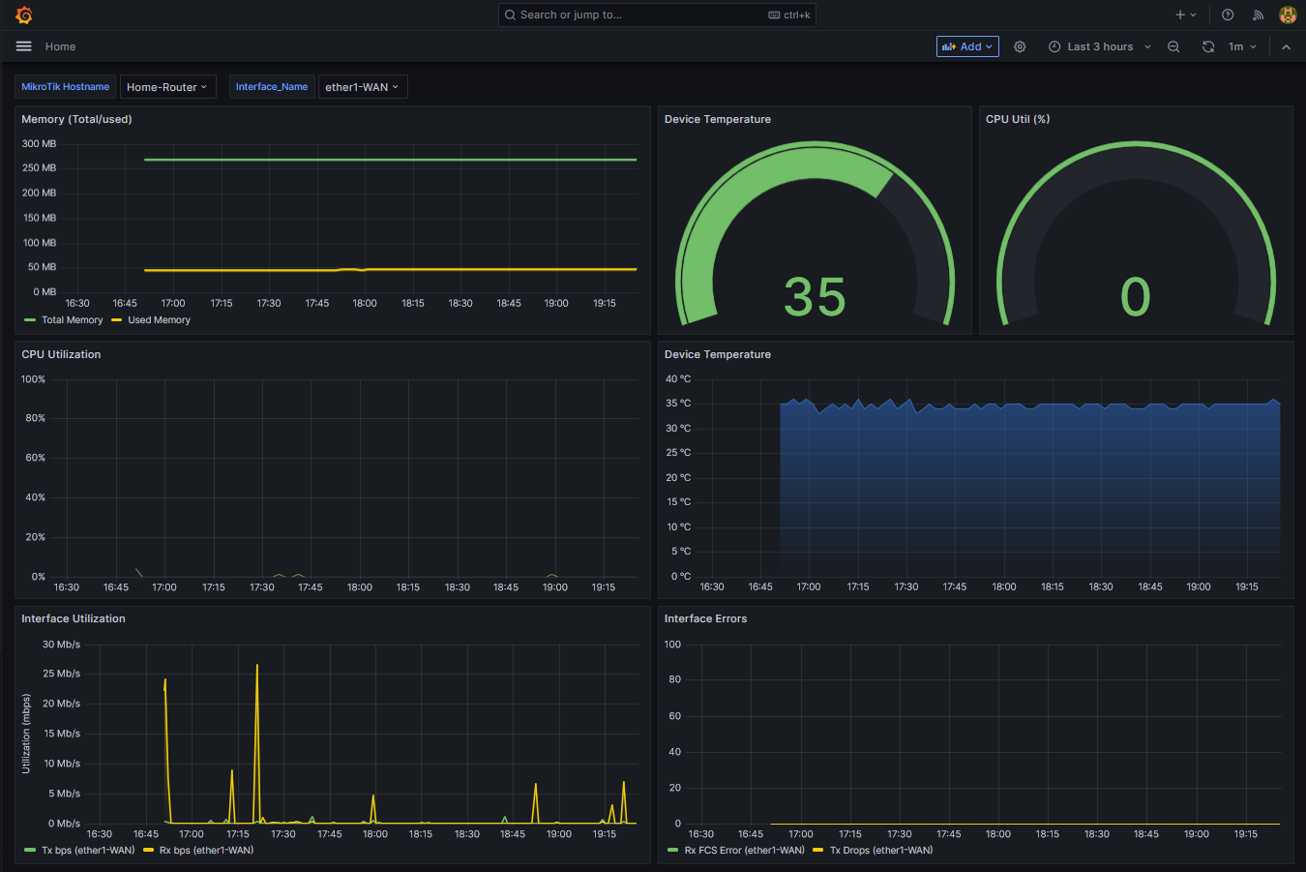The height and width of the screenshot is (872, 1306).
Task: Click the MikroTik Hostname variable label
Action: pyautogui.click(x=65, y=87)
